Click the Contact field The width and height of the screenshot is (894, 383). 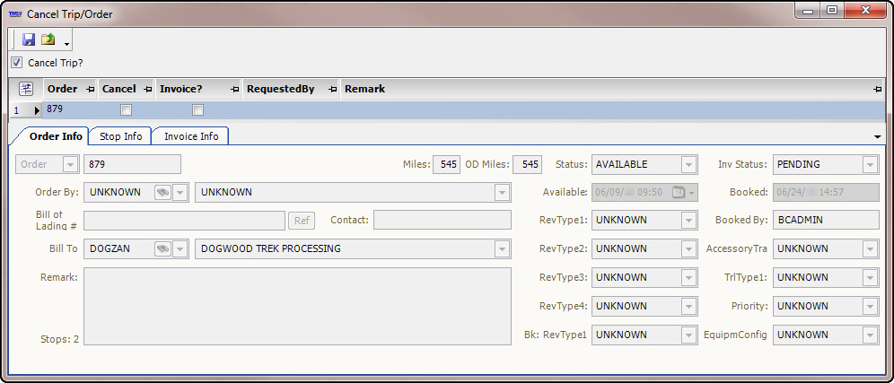[x=443, y=221]
